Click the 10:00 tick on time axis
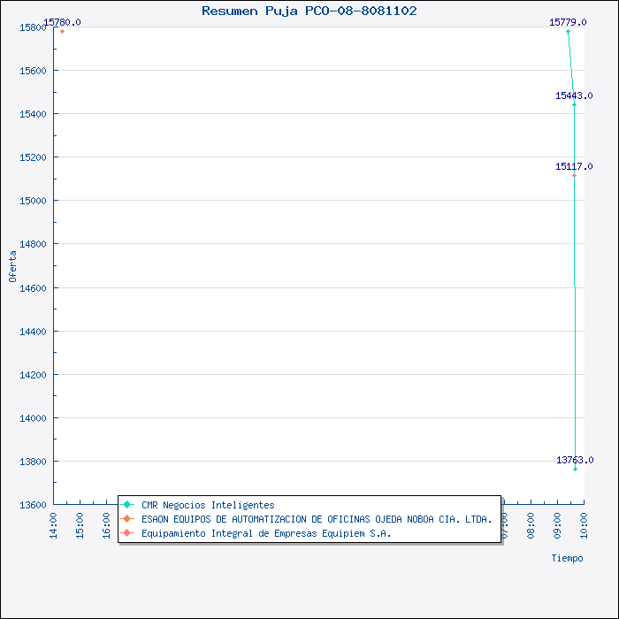Image resolution: width=619 pixels, height=619 pixels. 584,524
